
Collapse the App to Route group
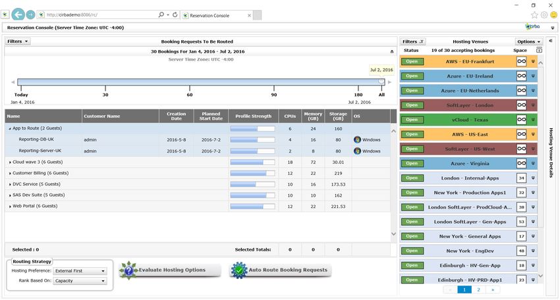tap(10, 128)
